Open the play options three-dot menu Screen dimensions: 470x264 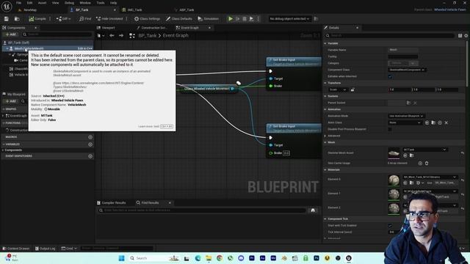pyautogui.click(x=258, y=19)
